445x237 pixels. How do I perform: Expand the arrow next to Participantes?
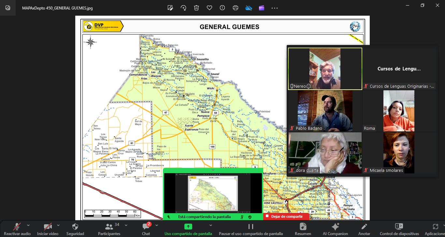[x=126, y=225]
